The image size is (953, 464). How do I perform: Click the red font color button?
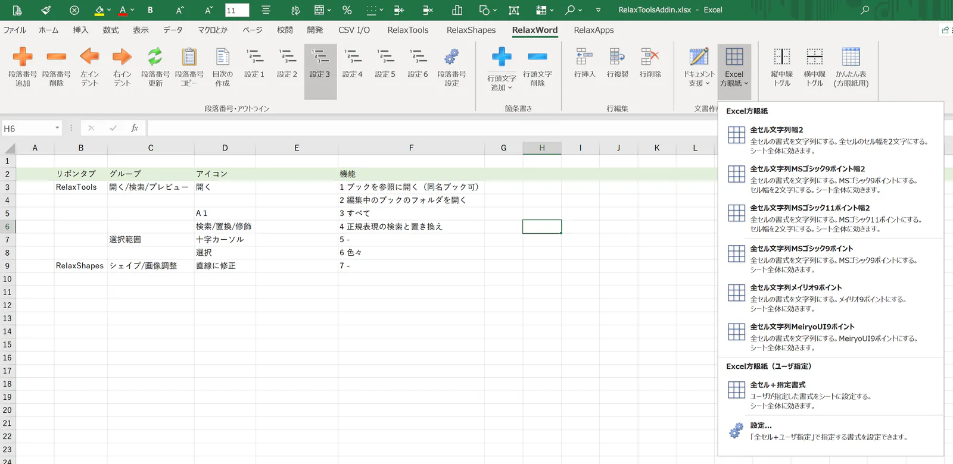point(123,10)
